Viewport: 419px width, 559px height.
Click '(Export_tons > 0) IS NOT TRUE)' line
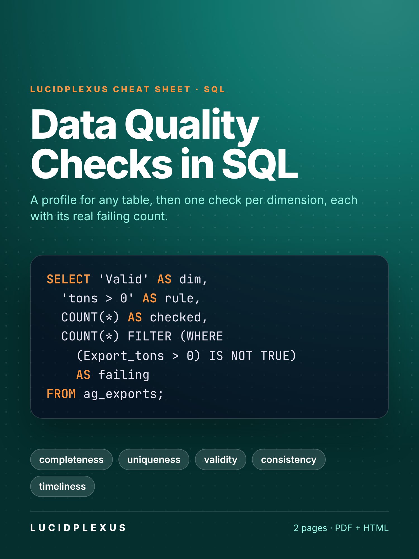[x=186, y=356]
